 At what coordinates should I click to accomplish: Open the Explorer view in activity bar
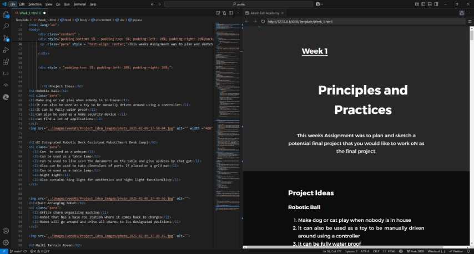[6, 14]
